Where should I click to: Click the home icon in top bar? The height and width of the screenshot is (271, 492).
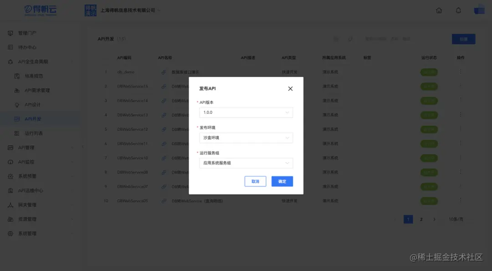coord(439,10)
